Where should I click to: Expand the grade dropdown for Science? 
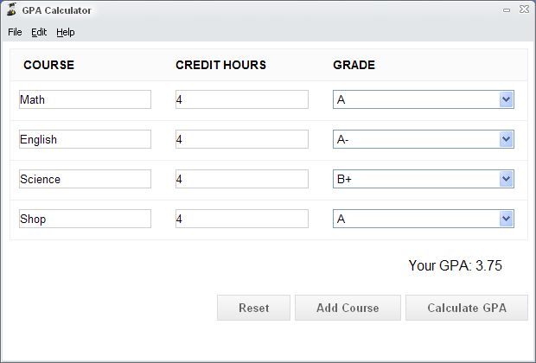pyautogui.click(x=507, y=179)
